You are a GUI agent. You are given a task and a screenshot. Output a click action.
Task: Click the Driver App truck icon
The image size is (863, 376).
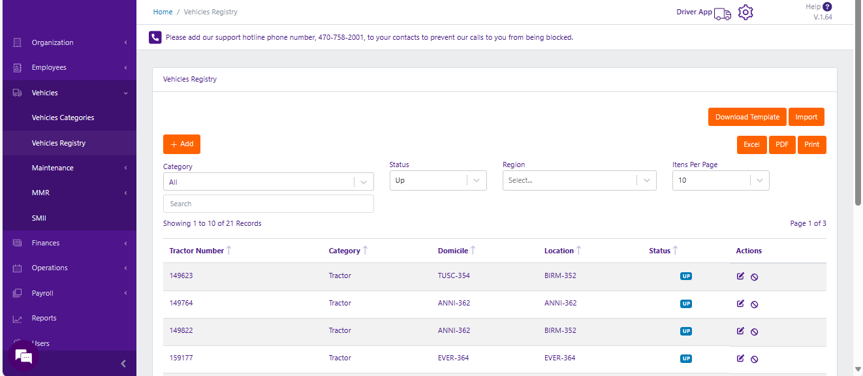pyautogui.click(x=722, y=14)
